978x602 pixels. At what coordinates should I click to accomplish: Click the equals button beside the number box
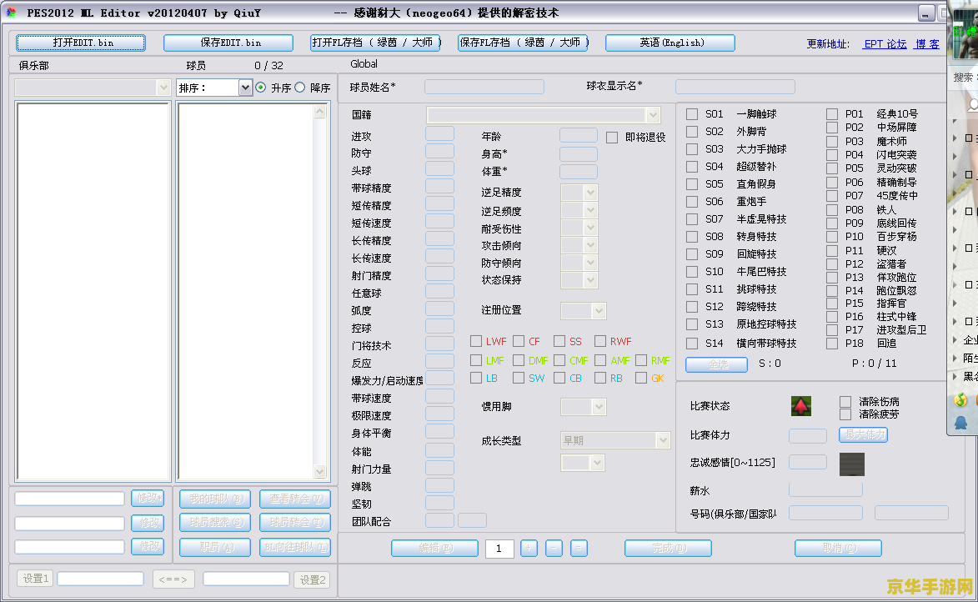578,549
